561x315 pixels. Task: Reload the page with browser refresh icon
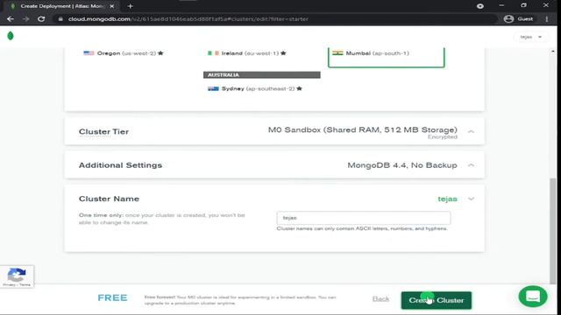pos(41,19)
